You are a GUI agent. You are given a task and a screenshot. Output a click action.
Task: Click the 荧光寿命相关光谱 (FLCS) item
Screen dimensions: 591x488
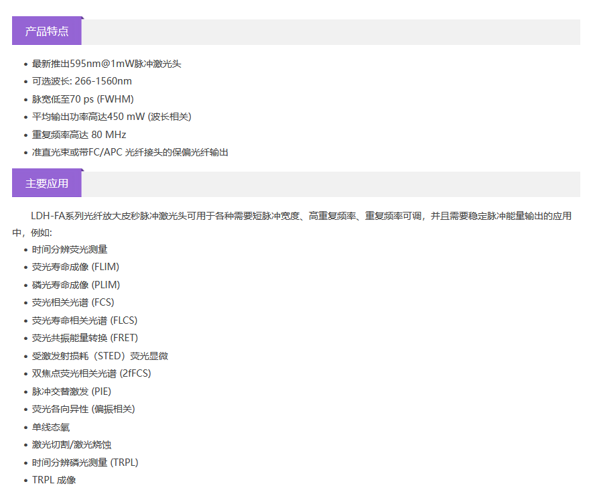[x=84, y=320]
